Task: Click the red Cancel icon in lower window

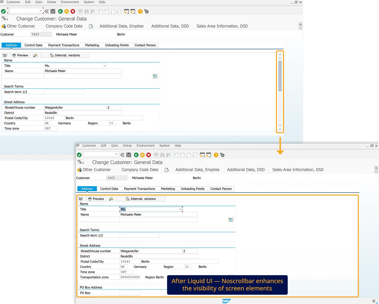Action: tap(149, 155)
